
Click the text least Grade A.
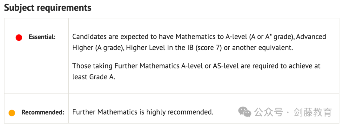(x=94, y=77)
